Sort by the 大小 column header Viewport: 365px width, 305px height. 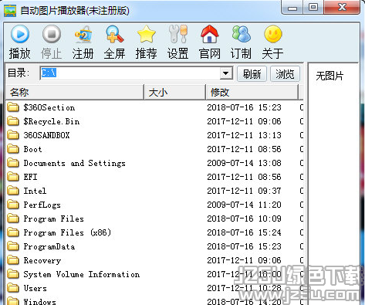(174, 92)
